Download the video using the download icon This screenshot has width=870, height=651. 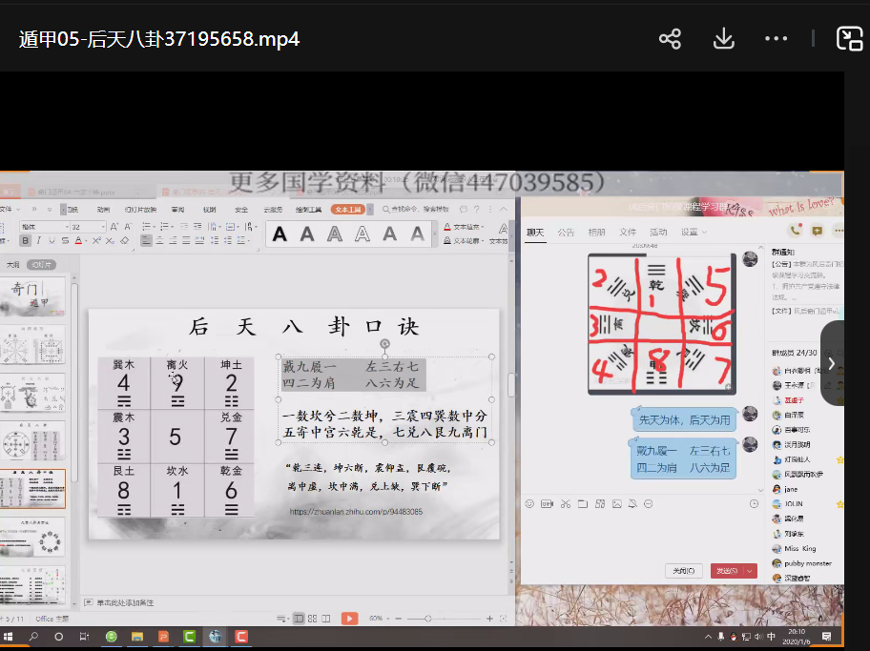coord(723,39)
